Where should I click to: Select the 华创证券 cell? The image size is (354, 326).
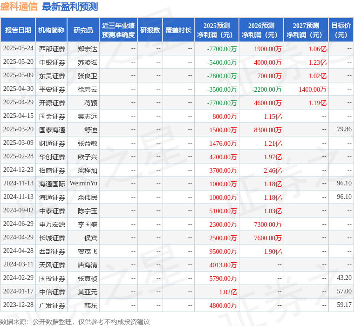pyautogui.click(x=52, y=157)
